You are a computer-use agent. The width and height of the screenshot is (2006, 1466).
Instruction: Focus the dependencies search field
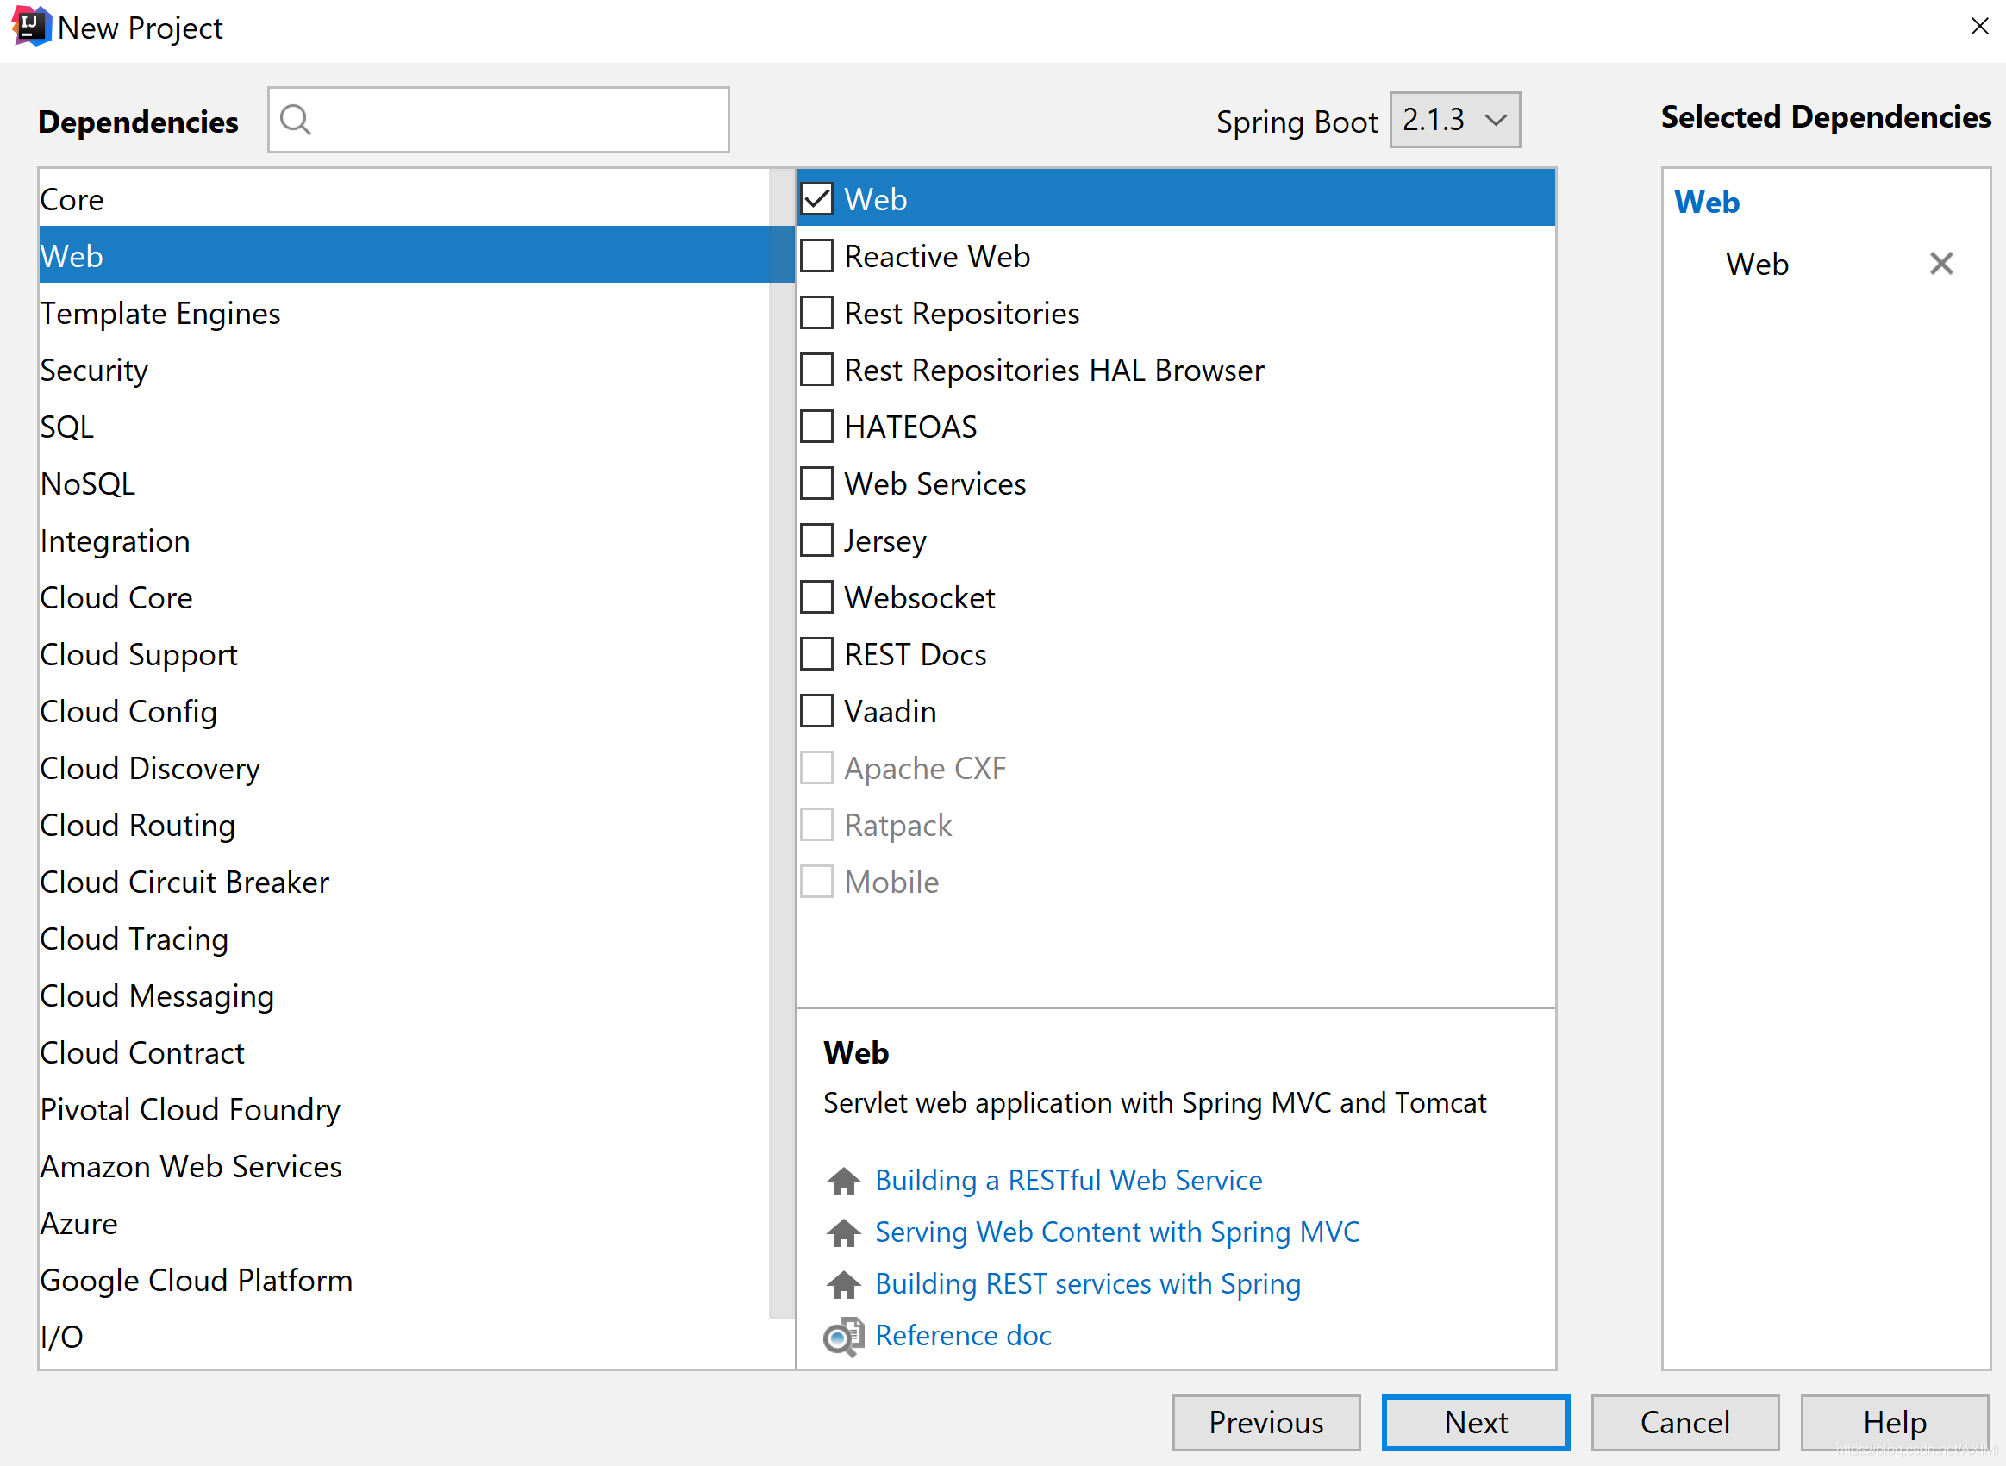point(515,120)
